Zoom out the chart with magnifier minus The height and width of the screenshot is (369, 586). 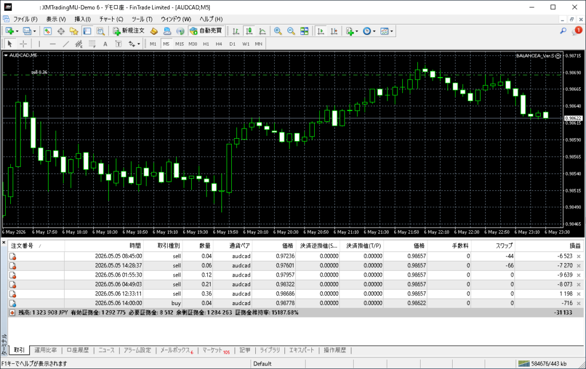pos(291,31)
